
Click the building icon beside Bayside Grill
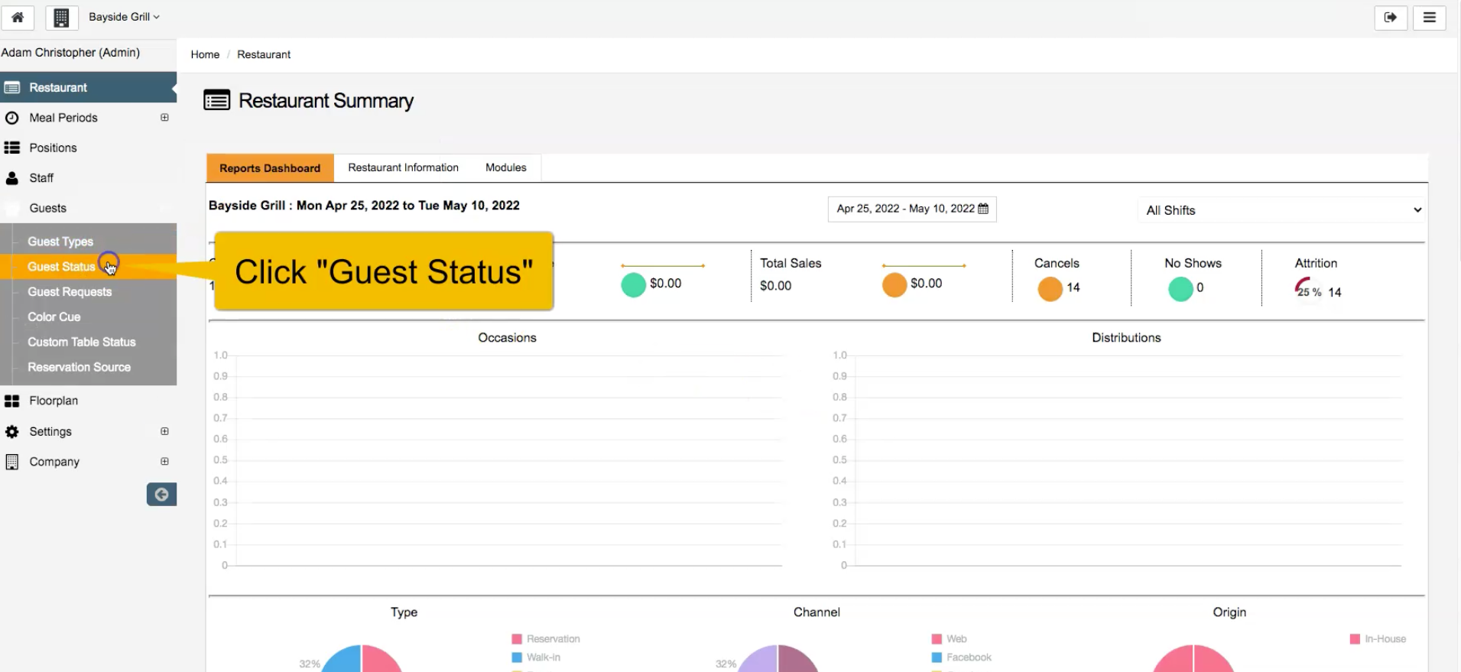tap(62, 17)
